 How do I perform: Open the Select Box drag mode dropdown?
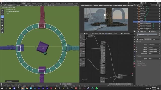point(32,5)
